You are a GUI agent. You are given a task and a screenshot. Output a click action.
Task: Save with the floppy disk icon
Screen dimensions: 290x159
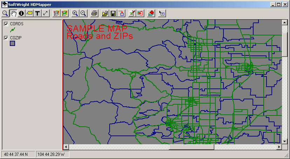pyautogui.click(x=113, y=13)
